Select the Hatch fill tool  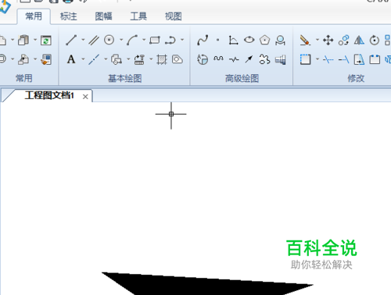(162, 59)
